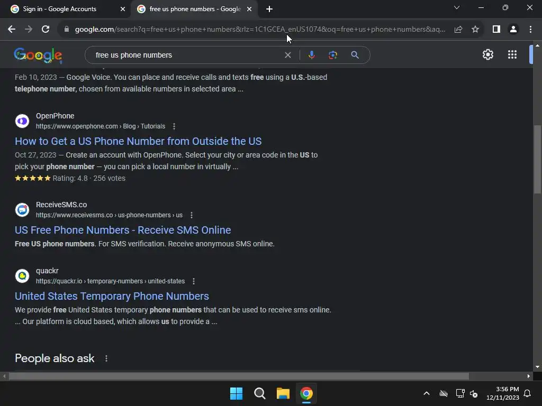
Task: Click the OpenPhone favicon
Action: pyautogui.click(x=22, y=121)
